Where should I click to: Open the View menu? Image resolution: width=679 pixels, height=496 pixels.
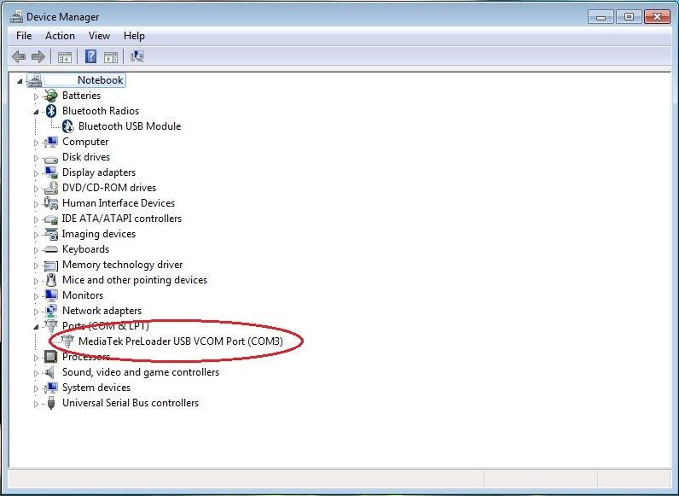[x=99, y=36]
